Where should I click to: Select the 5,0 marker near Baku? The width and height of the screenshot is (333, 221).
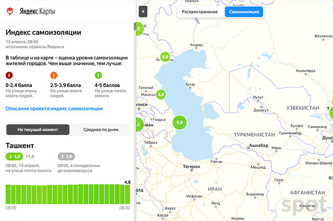click(x=180, y=122)
